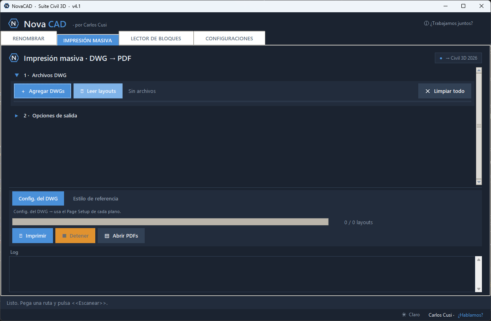Click the main panel scroll down arrow
The image size is (491, 321).
(479, 182)
